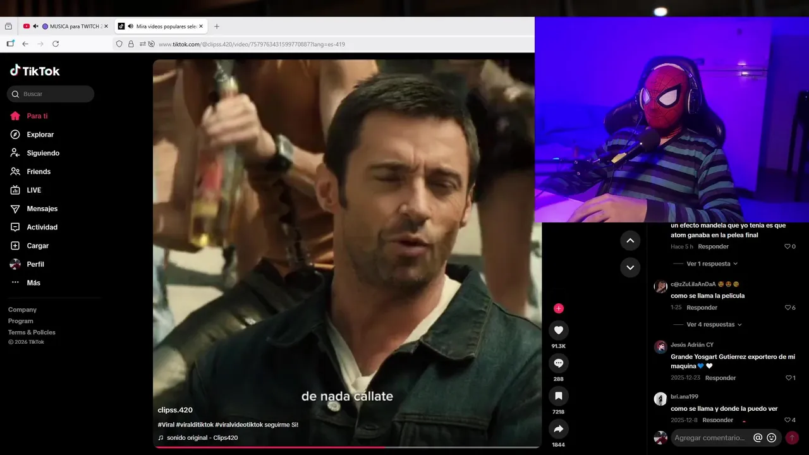809x455 pixels.
Task: Click bri.ana199's avatar
Action: click(x=660, y=399)
